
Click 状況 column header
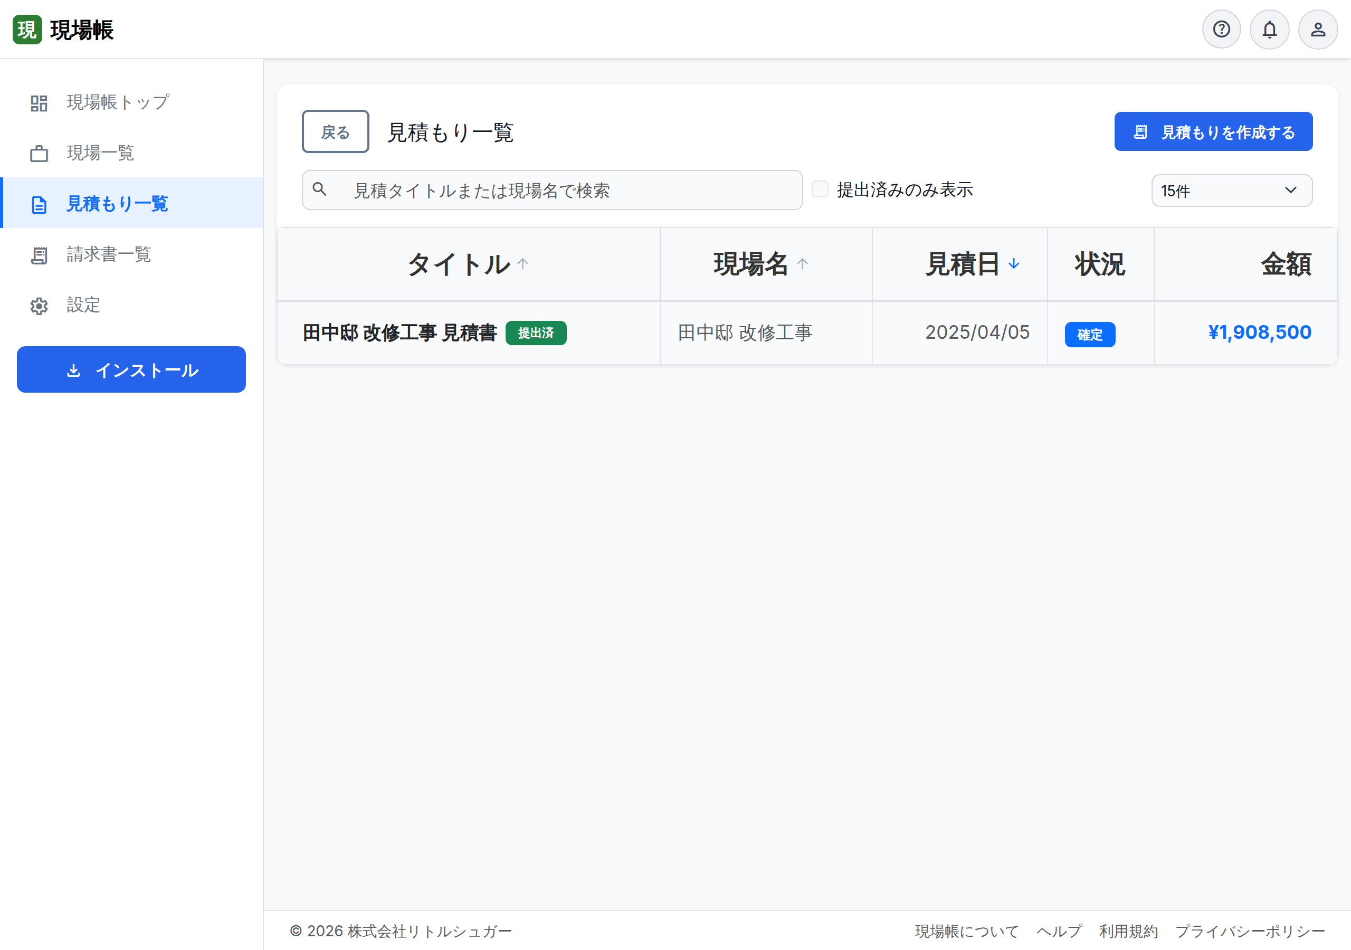pos(1100,264)
